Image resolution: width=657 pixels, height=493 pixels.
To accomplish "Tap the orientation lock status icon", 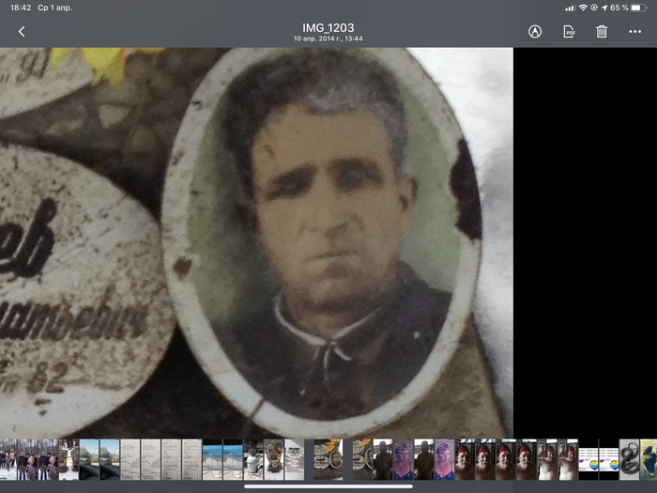I will pos(594,8).
